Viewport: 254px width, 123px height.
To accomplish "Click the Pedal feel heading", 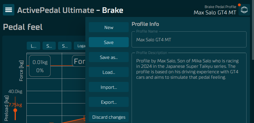I will (23, 27).
